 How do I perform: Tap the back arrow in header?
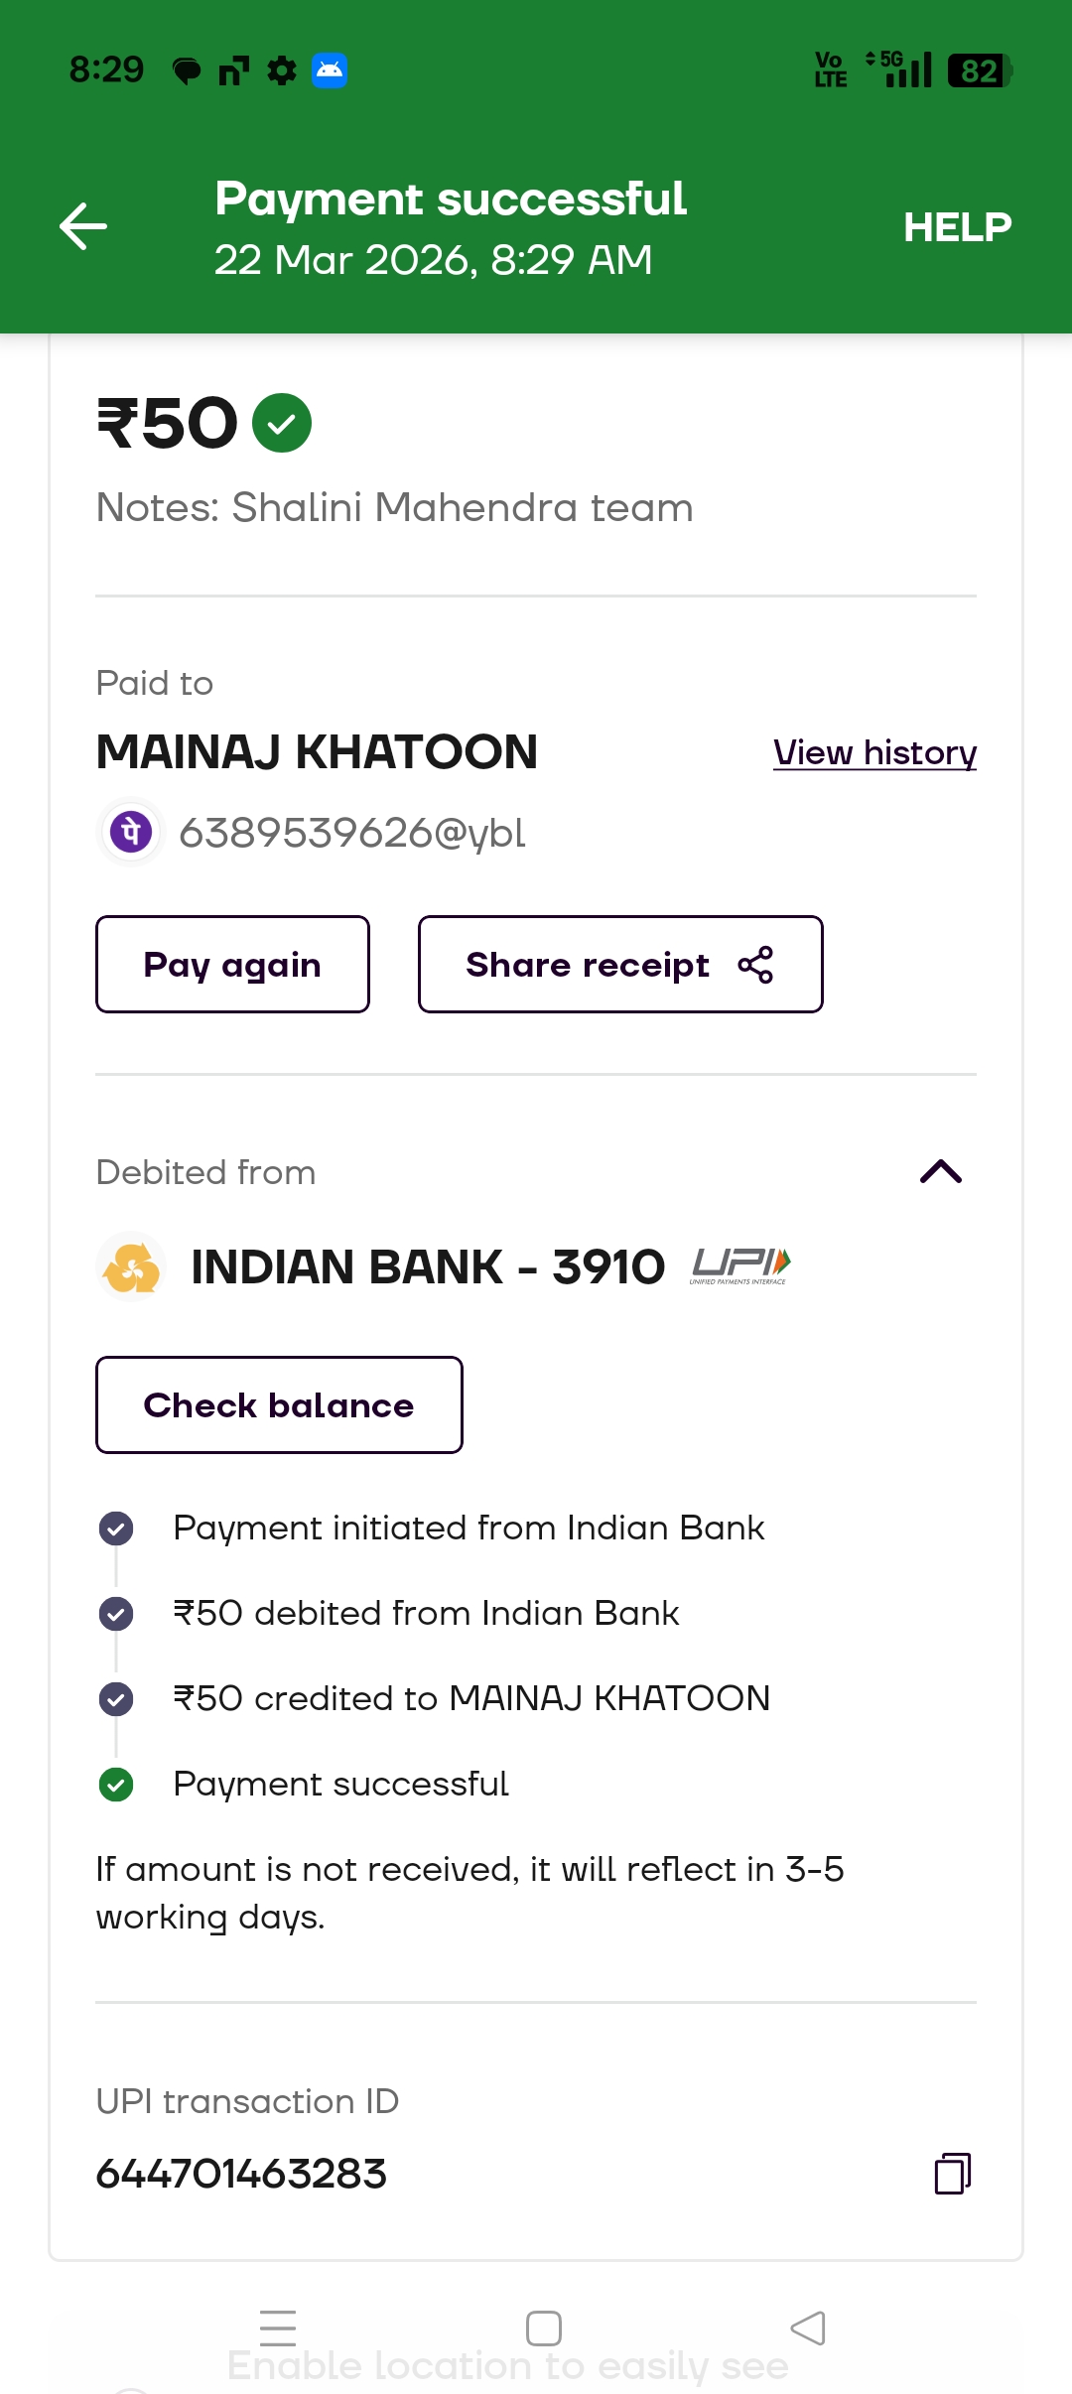point(83,226)
